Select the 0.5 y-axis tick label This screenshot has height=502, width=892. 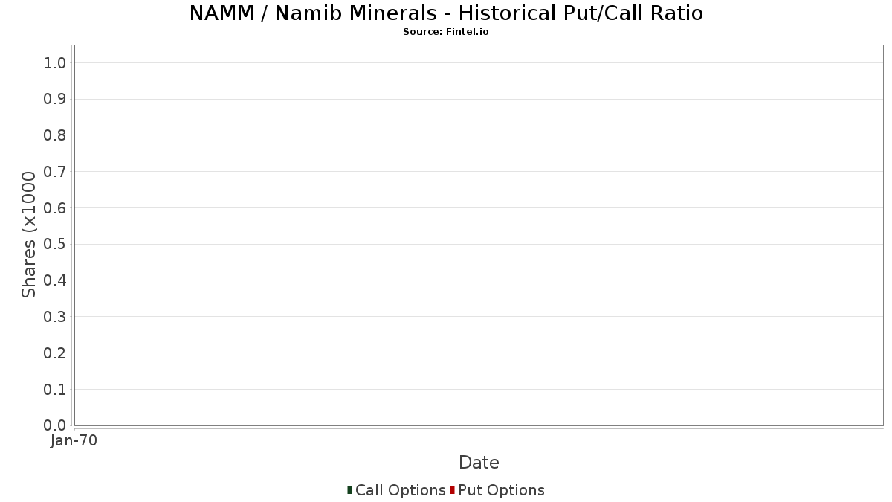55,245
